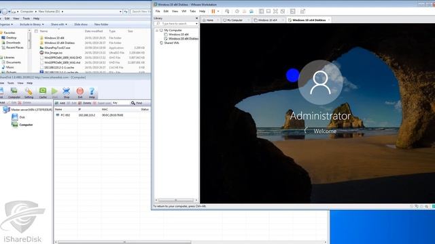Click the Start icon in iShareDisk toolbar

pyautogui.click(x=54, y=93)
